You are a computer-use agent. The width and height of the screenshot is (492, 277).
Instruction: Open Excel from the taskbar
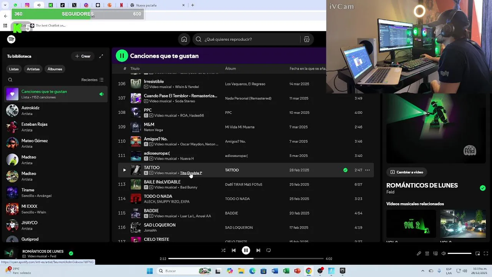coord(286,271)
